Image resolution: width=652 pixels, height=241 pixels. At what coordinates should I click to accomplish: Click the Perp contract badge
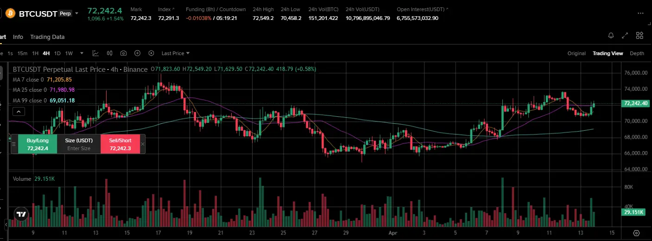(66, 13)
